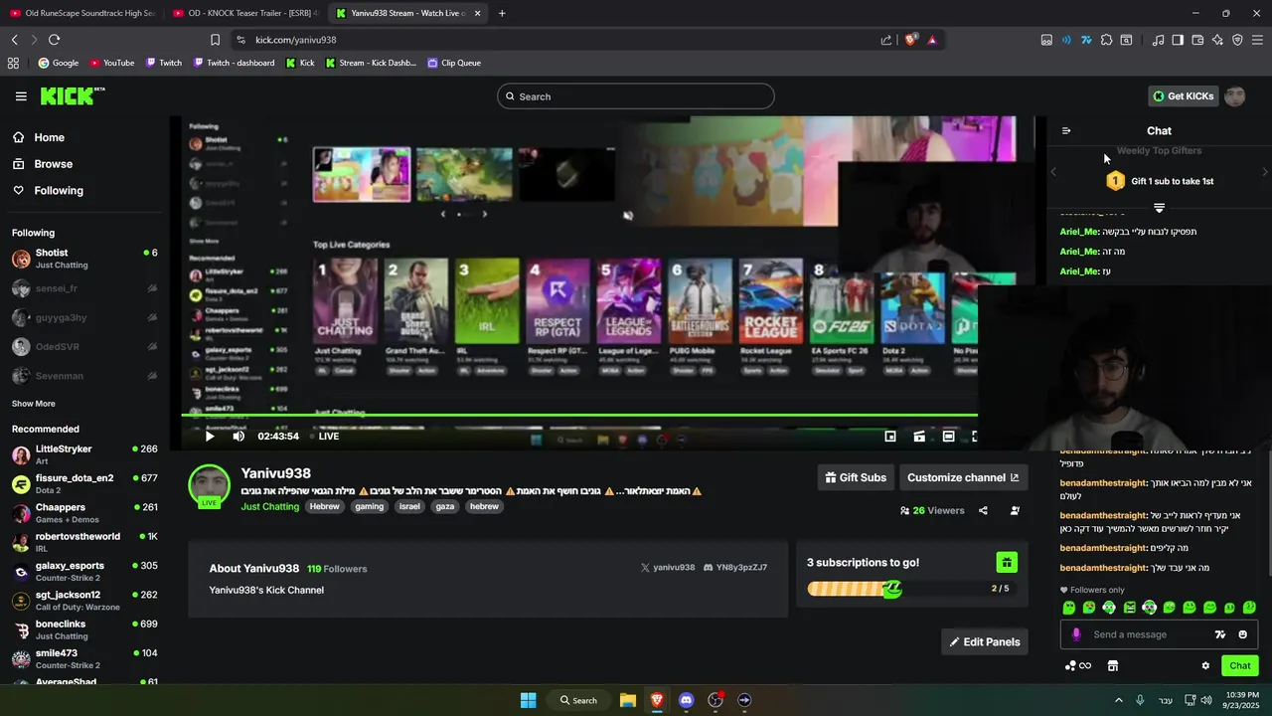1272x716 pixels.
Task: Switch to the Old RuneScape Soundtrack tab
Action: click(x=82, y=13)
